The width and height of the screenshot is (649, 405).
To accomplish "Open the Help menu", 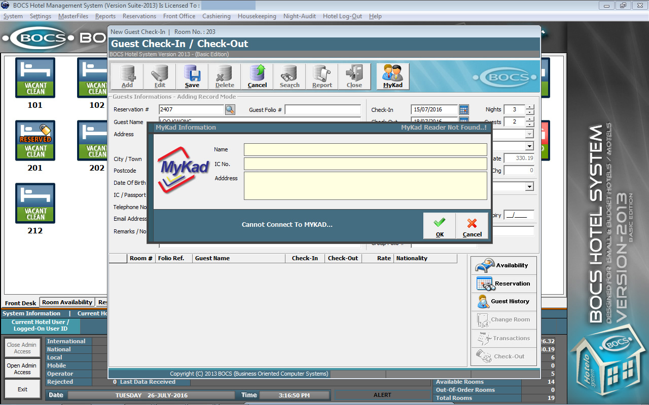I will point(375,16).
